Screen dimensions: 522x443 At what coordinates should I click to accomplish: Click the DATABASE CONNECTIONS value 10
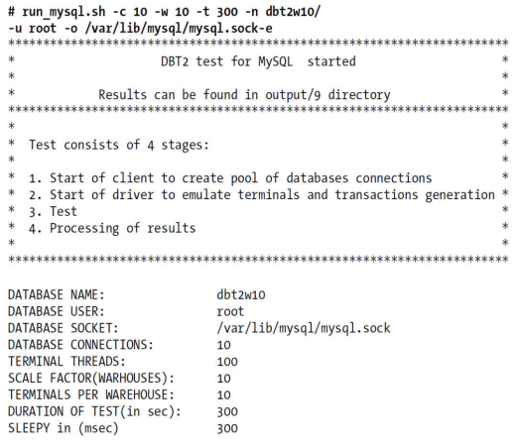pos(223,345)
